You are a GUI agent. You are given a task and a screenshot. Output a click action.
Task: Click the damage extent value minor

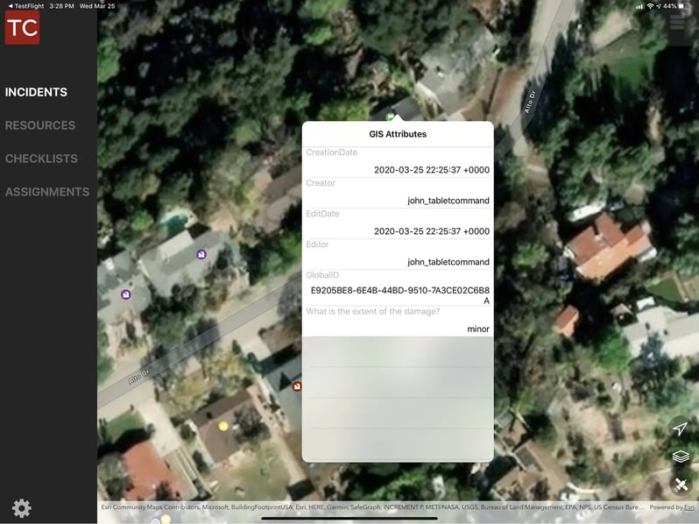478,329
